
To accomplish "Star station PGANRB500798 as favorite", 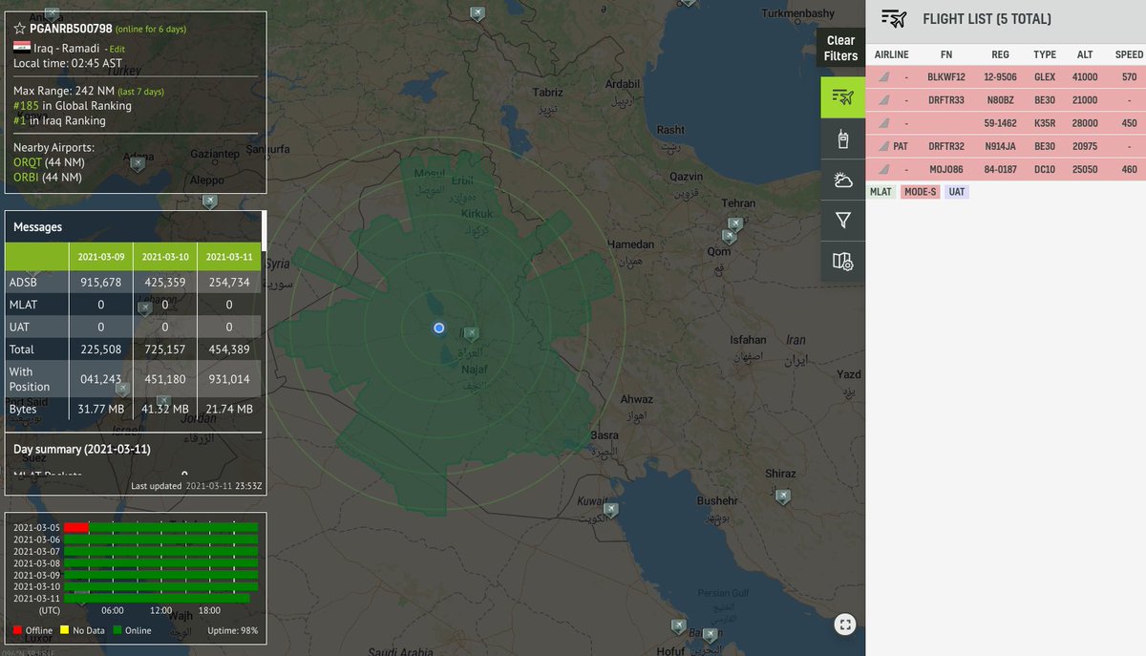I will [20, 29].
